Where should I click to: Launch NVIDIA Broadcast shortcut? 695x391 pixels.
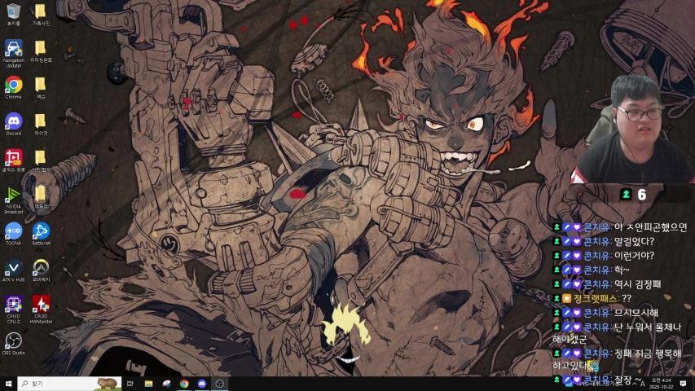tap(13, 200)
